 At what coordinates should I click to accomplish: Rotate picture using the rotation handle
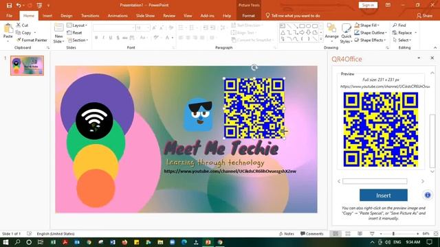pyautogui.click(x=254, y=67)
